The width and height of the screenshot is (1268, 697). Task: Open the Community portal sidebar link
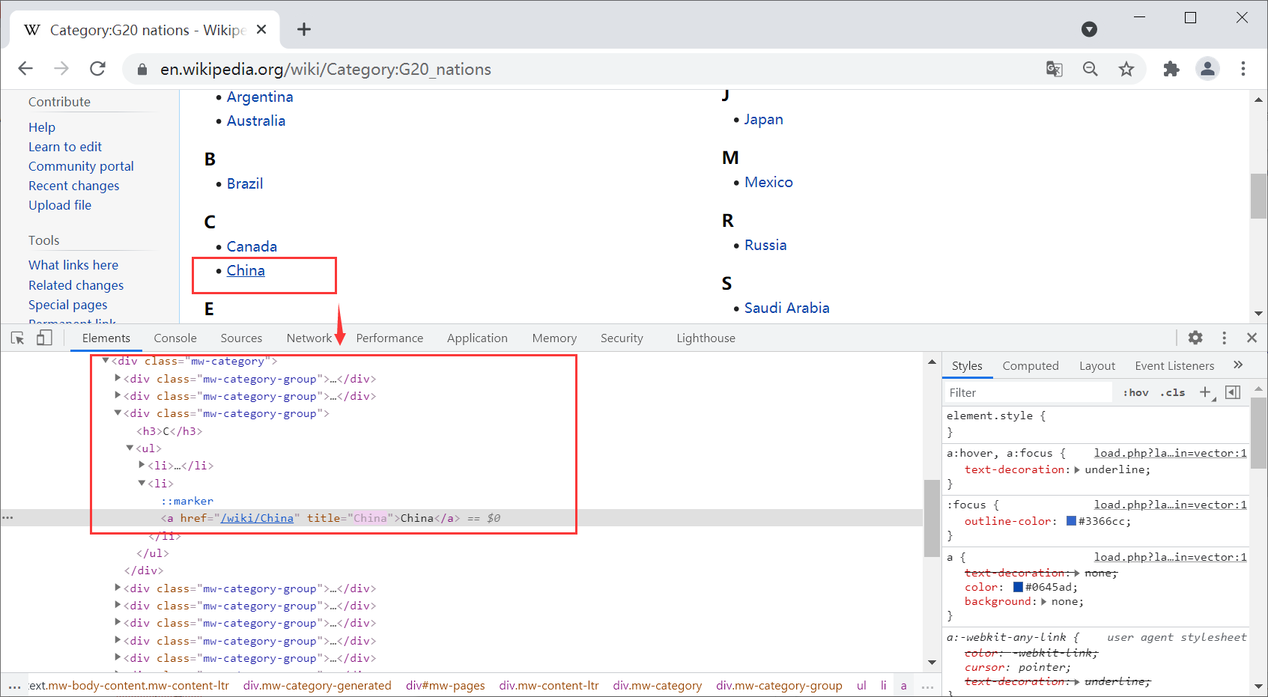coord(81,166)
